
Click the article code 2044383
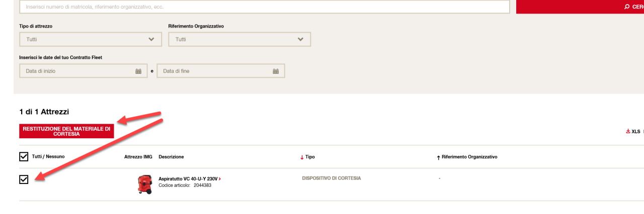click(x=202, y=185)
